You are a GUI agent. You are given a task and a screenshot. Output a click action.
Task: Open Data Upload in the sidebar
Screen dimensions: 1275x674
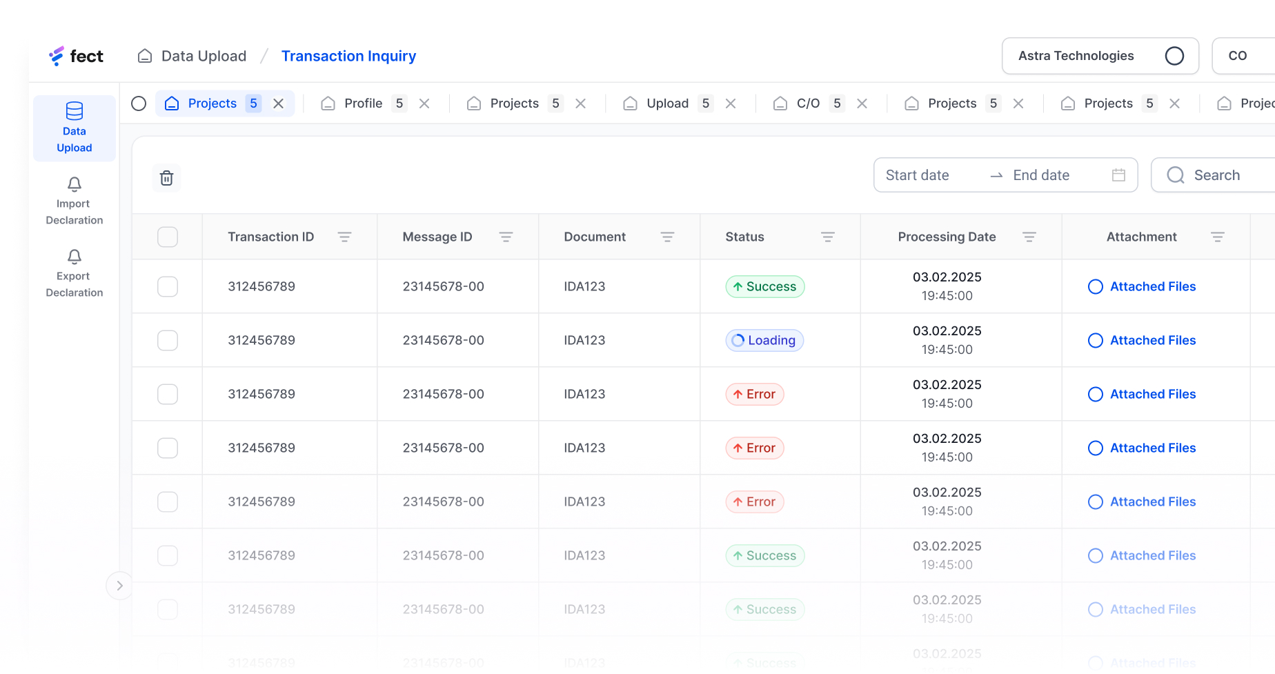pyautogui.click(x=75, y=129)
